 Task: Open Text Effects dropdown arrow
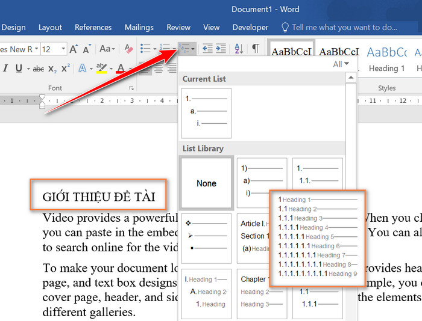coord(91,69)
